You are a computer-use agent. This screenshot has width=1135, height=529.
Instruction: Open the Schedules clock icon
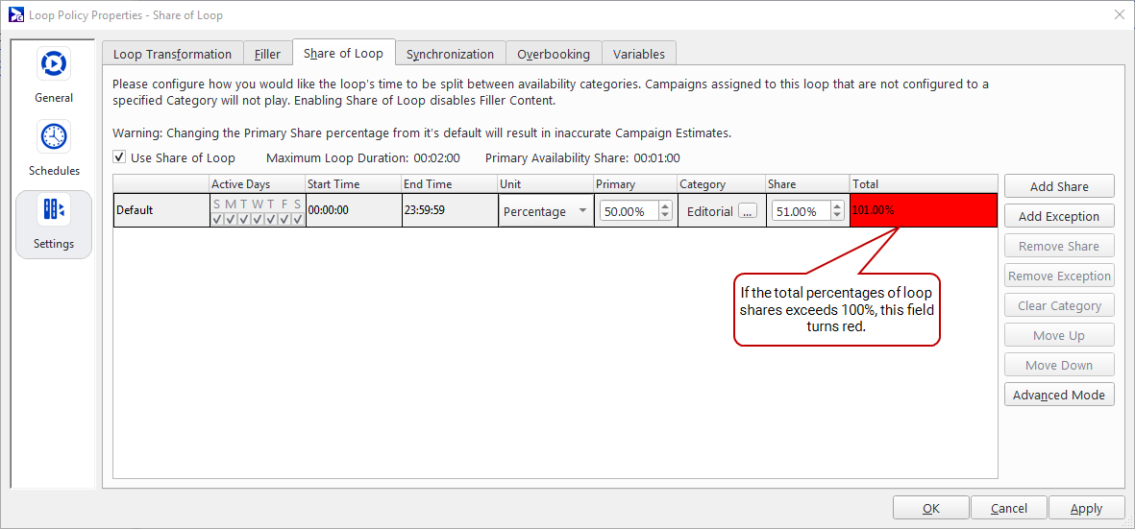tap(54, 137)
